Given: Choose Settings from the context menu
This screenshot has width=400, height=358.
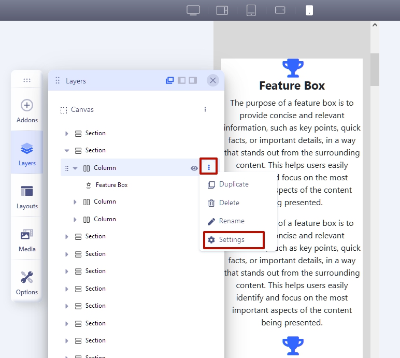Looking at the screenshot, I should coord(232,240).
